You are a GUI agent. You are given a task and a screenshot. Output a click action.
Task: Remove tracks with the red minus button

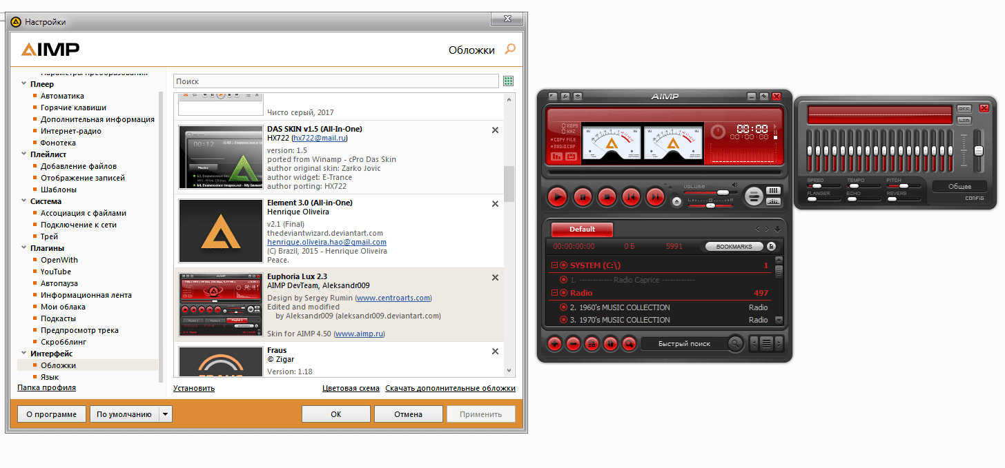(x=573, y=343)
